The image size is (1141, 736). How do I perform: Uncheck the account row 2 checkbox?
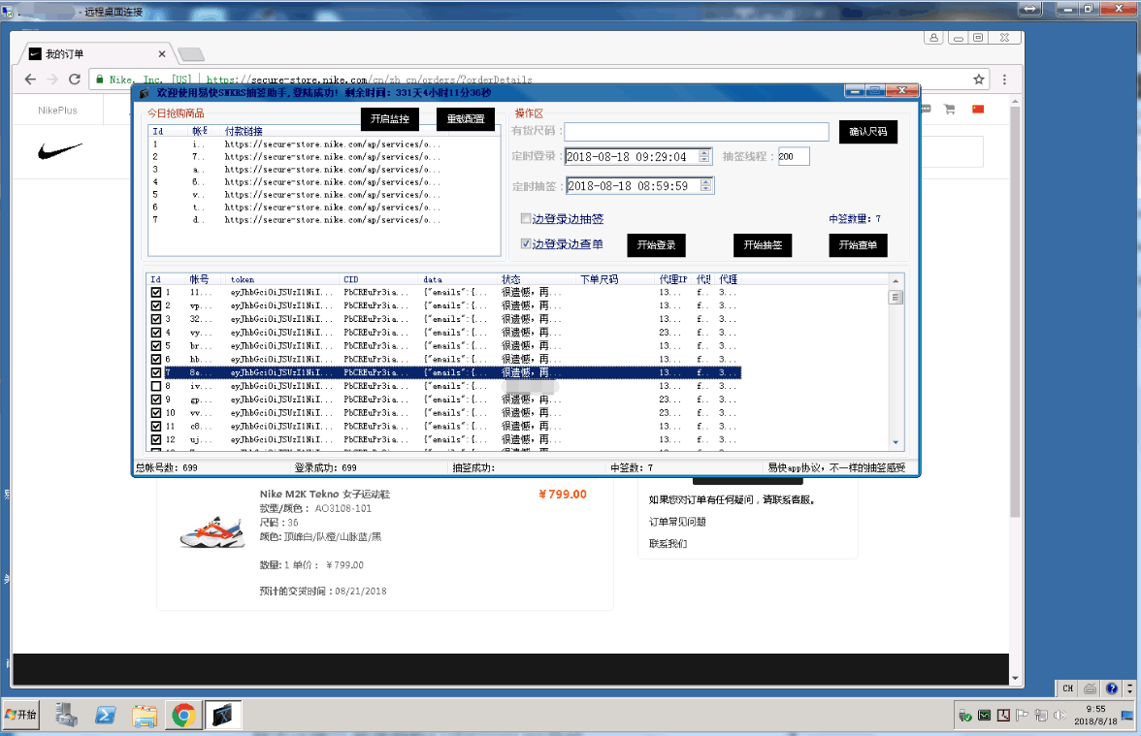(x=155, y=305)
